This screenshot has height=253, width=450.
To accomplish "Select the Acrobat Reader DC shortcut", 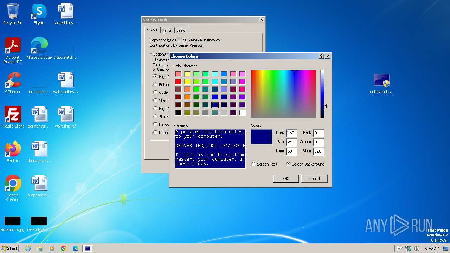I will pyautogui.click(x=13, y=50).
